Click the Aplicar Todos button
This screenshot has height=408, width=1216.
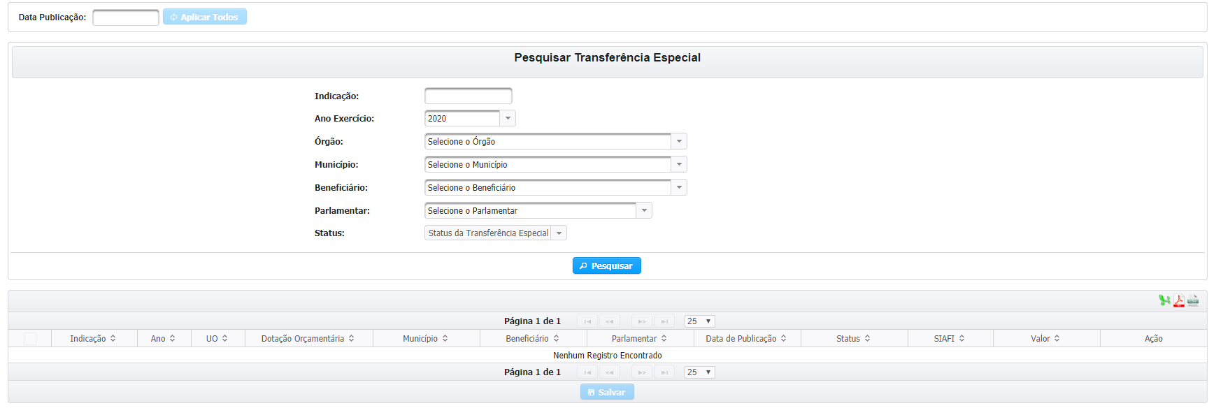click(x=205, y=17)
